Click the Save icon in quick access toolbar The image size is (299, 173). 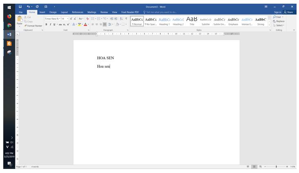[x=20, y=7]
